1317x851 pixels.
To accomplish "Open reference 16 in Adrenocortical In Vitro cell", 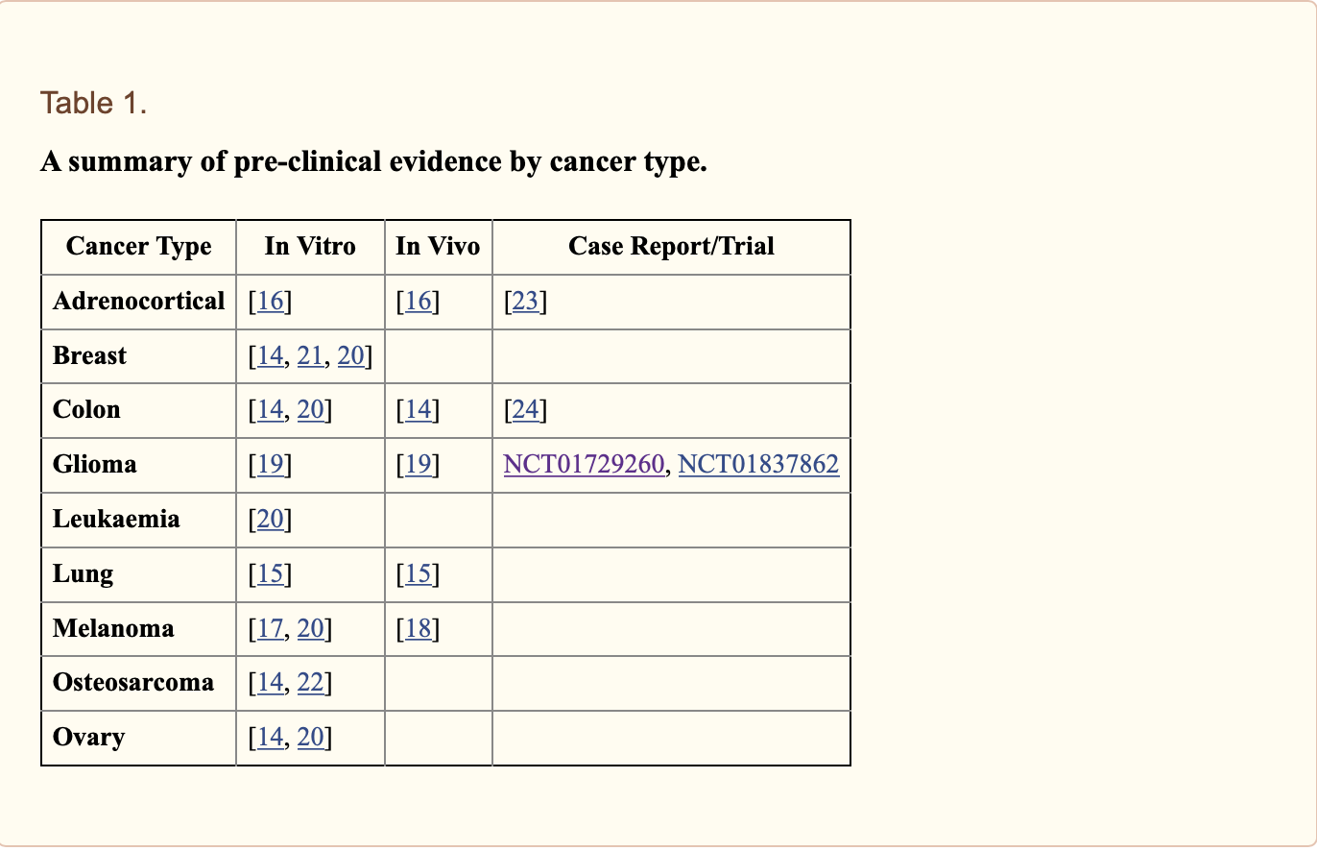I will pyautogui.click(x=270, y=302).
